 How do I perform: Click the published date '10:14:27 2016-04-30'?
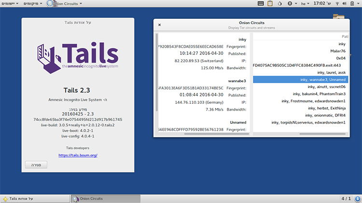click(x=201, y=53)
